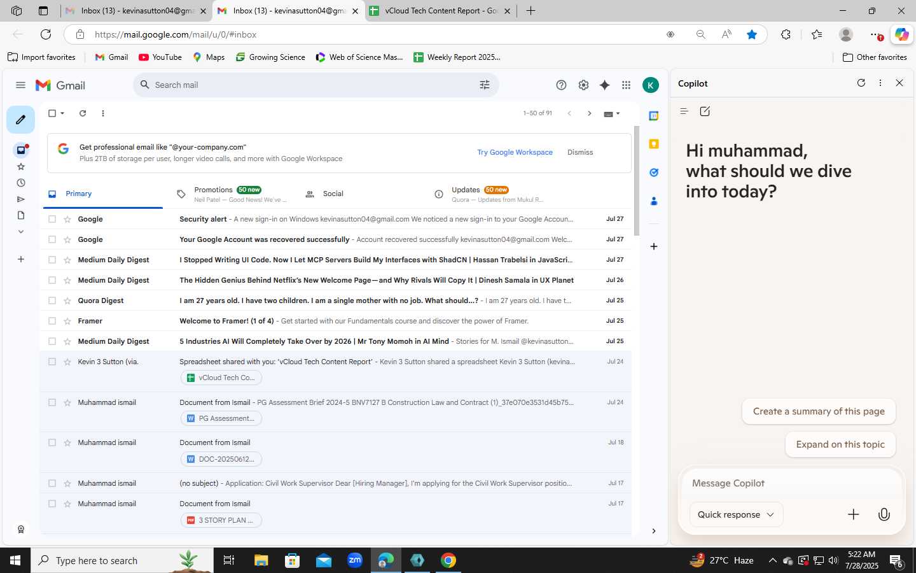916x573 pixels.
Task: Open the More options menu beside the refresh icon
Action: pos(103,113)
